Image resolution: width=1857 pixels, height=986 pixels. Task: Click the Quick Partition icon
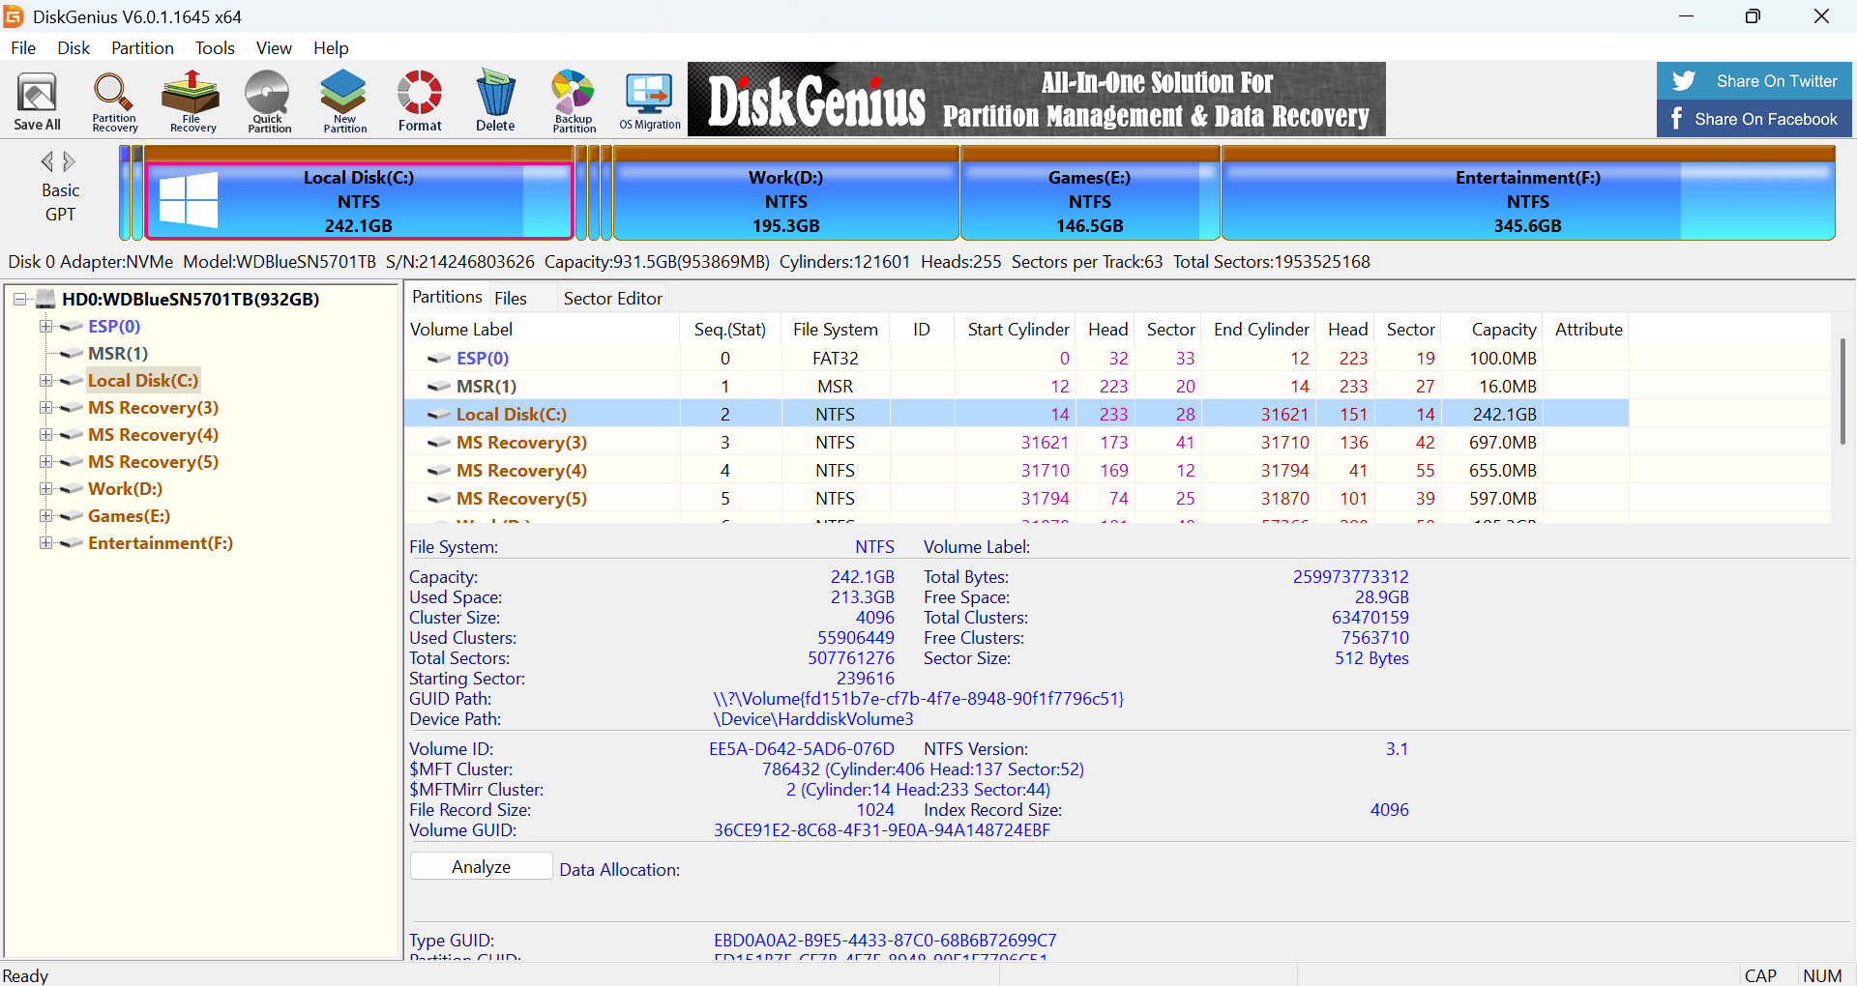(x=268, y=101)
